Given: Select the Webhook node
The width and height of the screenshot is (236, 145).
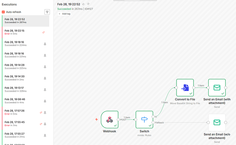Looking at the screenshot, I should pyautogui.click(x=109, y=120).
